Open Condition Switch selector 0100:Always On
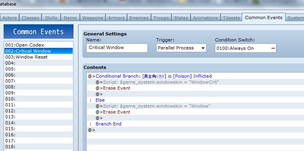Viewport: 304px width, 151px height. click(245, 48)
